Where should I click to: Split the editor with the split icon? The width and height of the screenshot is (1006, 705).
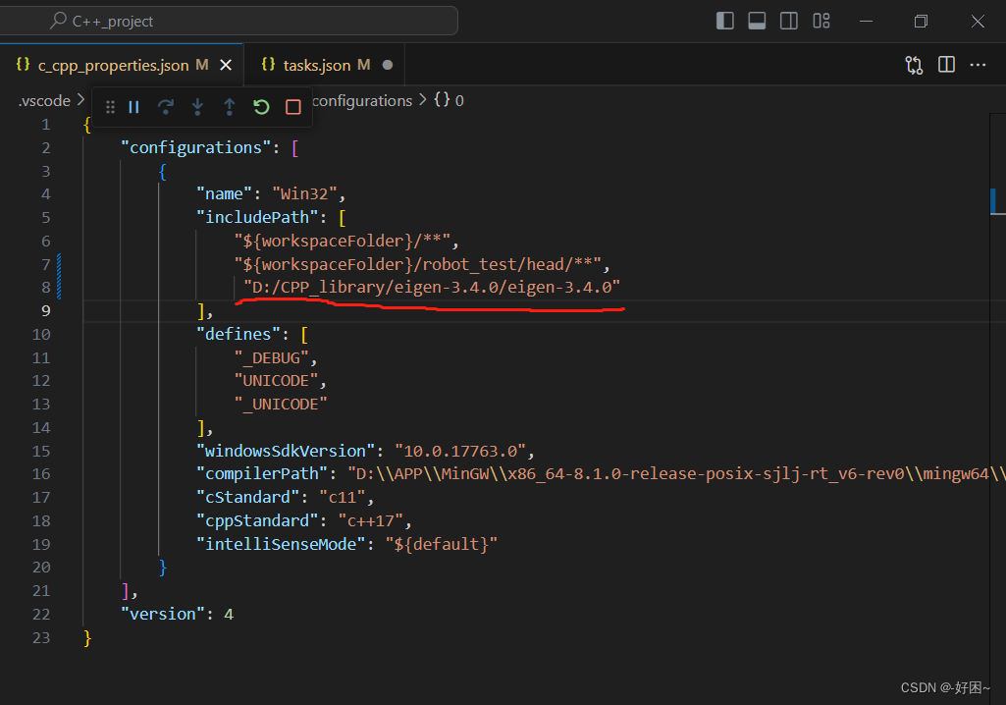point(945,64)
